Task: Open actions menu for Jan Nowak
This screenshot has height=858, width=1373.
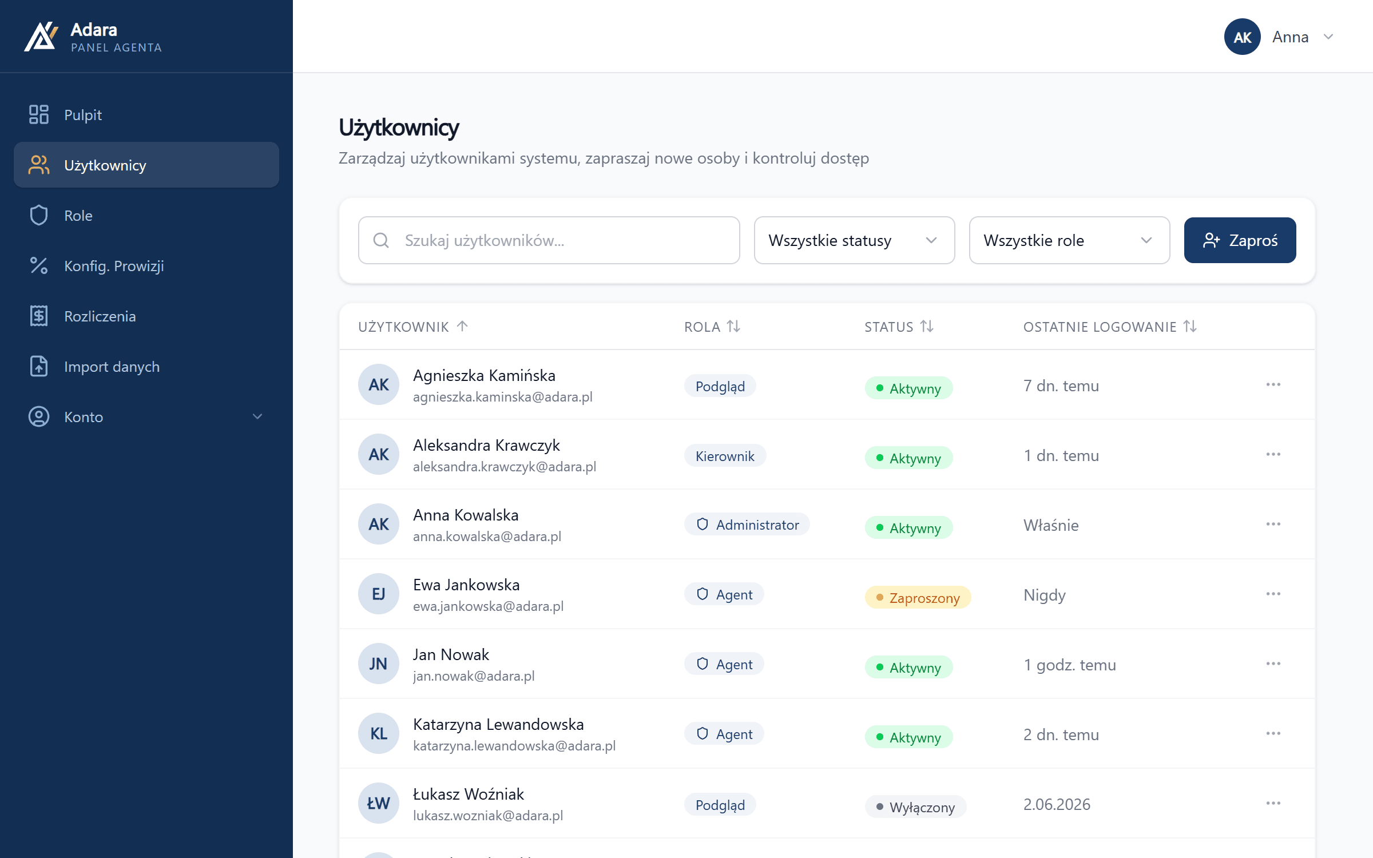Action: (x=1273, y=664)
